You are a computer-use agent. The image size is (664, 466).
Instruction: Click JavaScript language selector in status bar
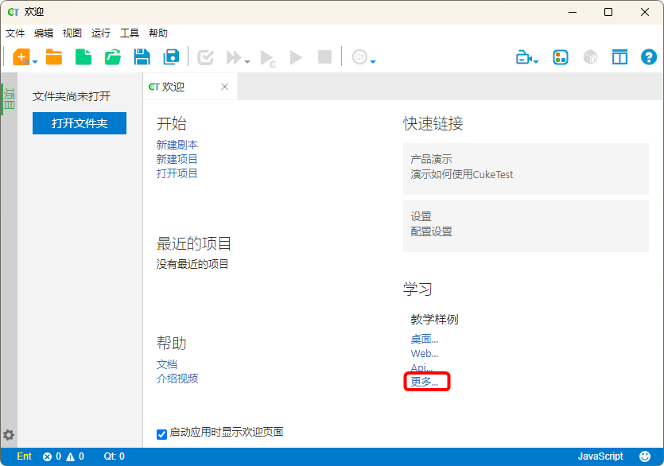click(600, 456)
